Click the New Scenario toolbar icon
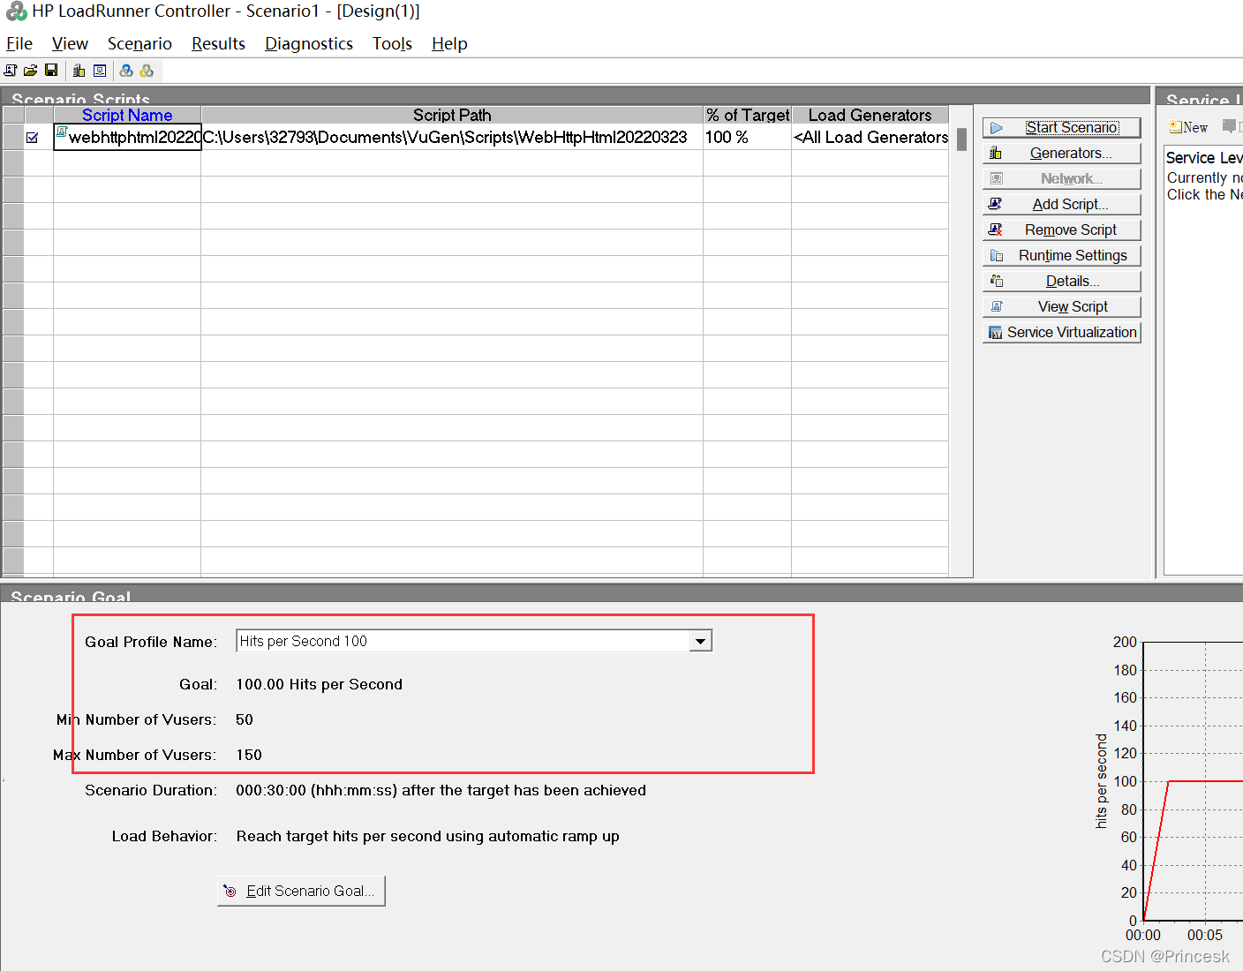 (x=11, y=71)
